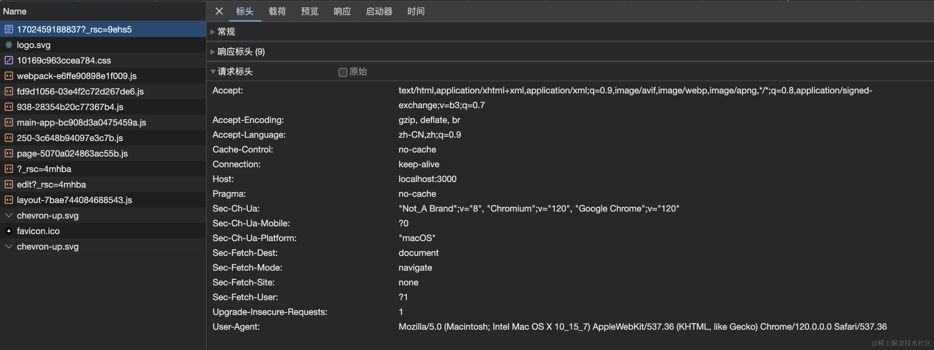Switch to the 响应 response tab
The image size is (934, 350).
[342, 11]
